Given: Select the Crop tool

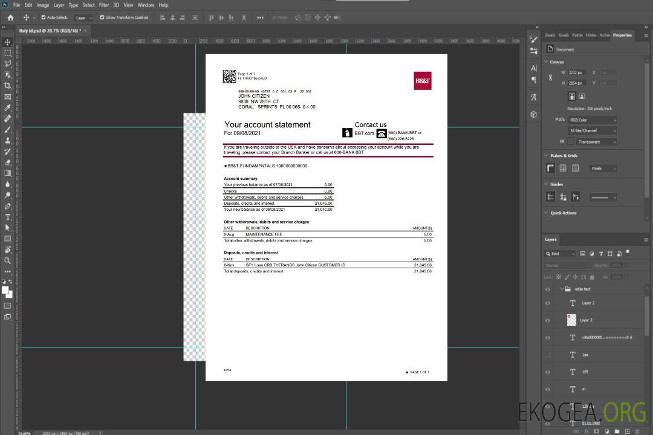Looking at the screenshot, I should tap(7, 86).
